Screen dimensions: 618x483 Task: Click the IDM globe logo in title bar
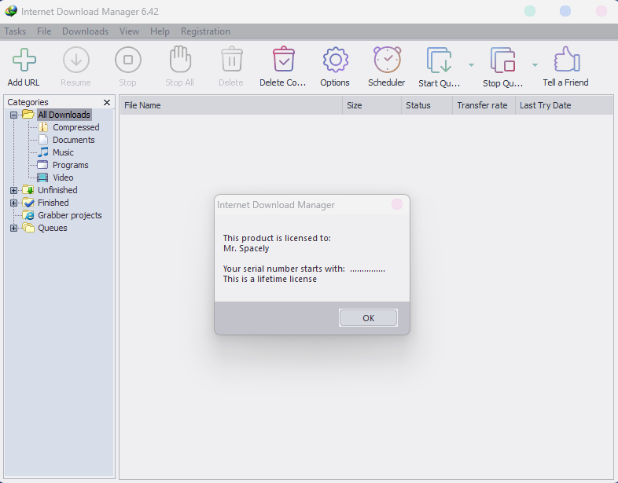tap(11, 11)
